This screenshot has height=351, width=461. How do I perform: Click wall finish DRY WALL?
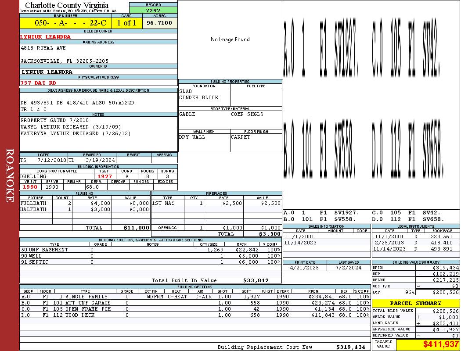coord(192,137)
